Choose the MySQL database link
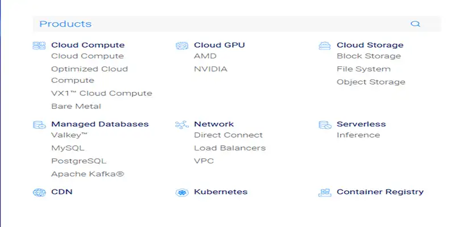Image resolution: width=455 pixels, height=227 pixels. coord(68,148)
